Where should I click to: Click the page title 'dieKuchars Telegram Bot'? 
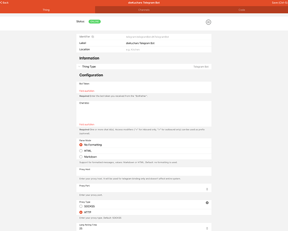[x=144, y=3]
